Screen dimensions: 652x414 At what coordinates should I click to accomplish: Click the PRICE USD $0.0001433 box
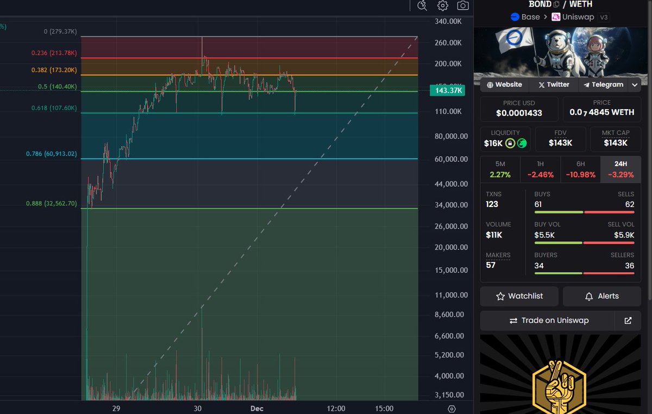(519, 109)
